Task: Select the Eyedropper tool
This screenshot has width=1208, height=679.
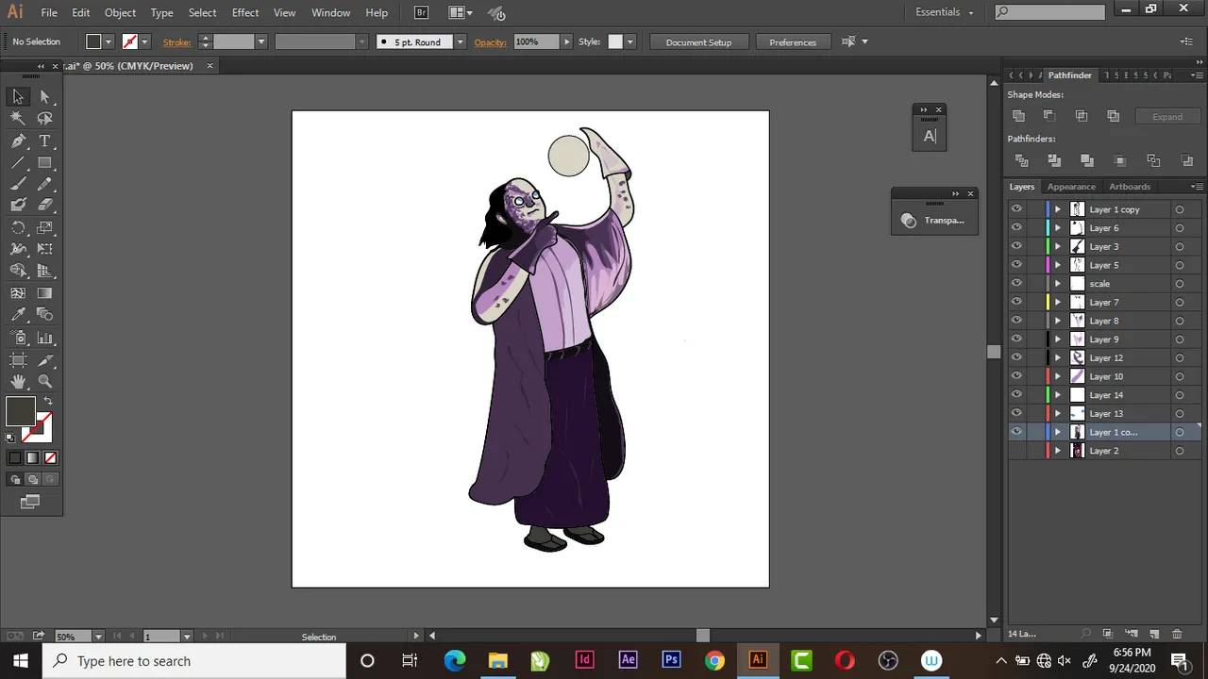Action: 18,315
